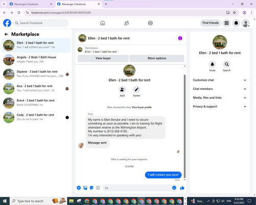Image resolution: width=256 pixels, height=205 pixels.
Task: Open File Explorer from the taskbar
Action: click(x=71, y=201)
